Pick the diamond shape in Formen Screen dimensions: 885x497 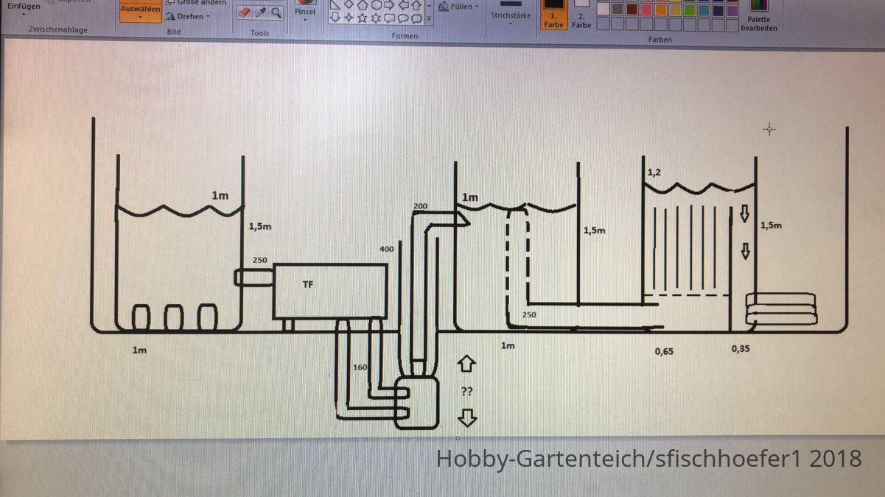tap(348, 5)
